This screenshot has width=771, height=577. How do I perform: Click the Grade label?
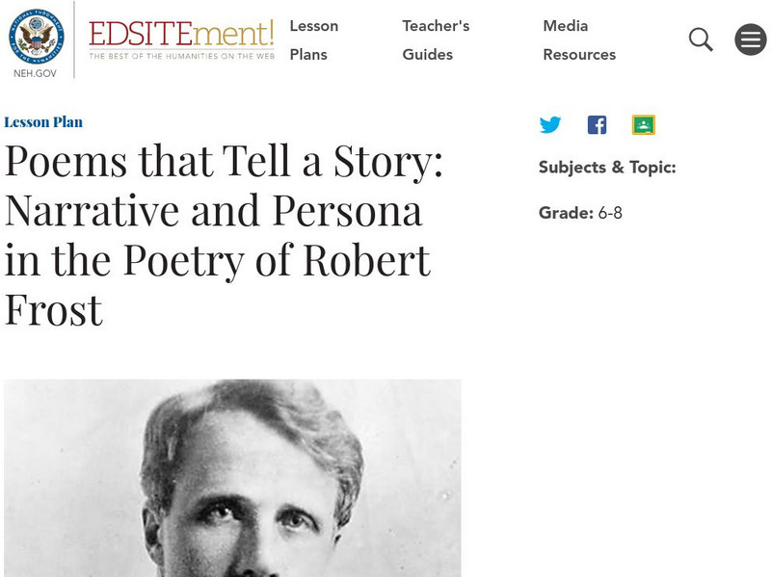[x=565, y=213]
